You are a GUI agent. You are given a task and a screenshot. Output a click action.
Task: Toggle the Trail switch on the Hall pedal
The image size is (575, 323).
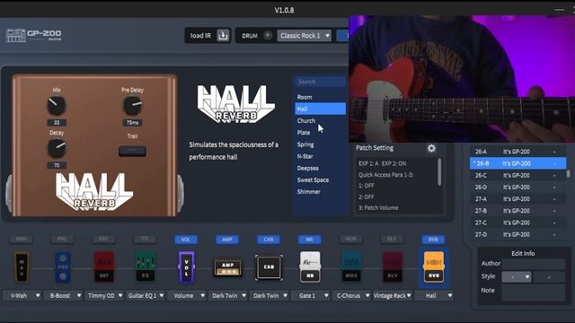point(132,151)
